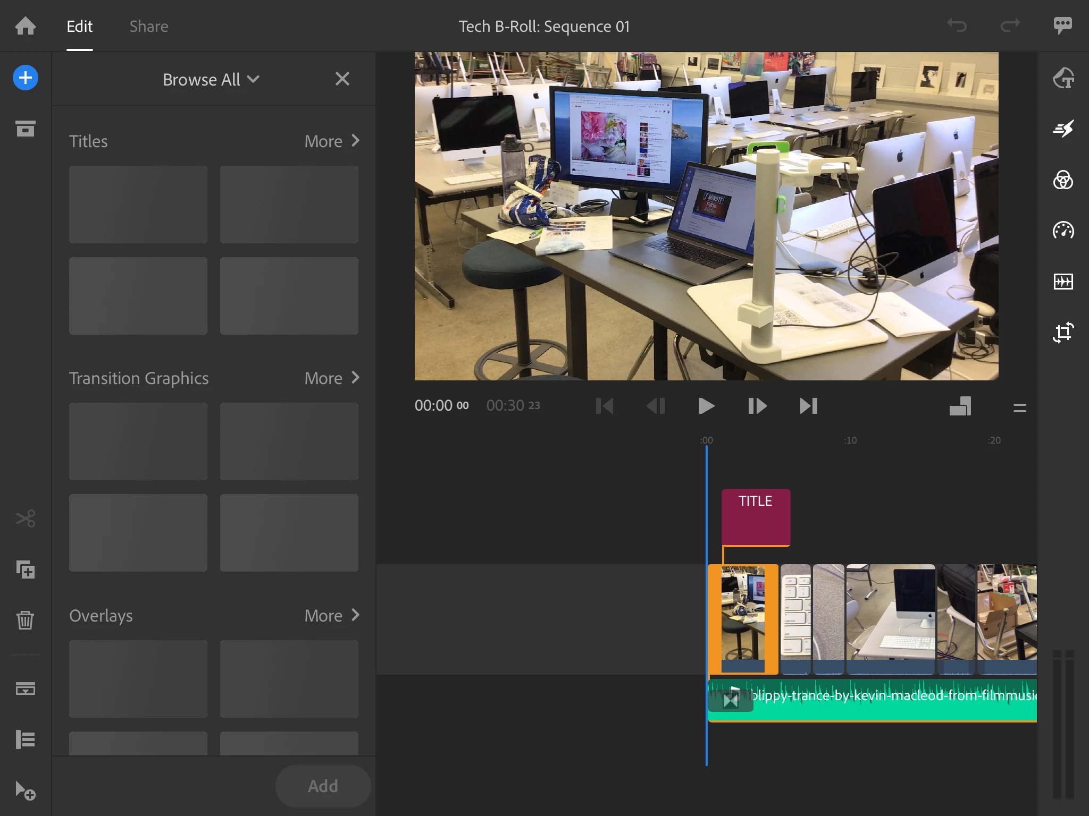1089x816 pixels.
Task: Open the color adjustment icon with three circles
Action: click(x=1063, y=180)
